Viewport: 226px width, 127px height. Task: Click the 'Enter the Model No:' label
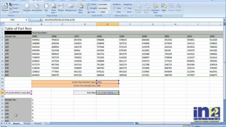pyautogui.click(x=85, y=86)
